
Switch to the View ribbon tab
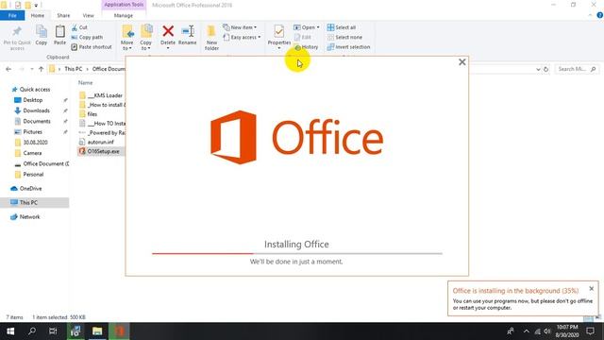88,15
